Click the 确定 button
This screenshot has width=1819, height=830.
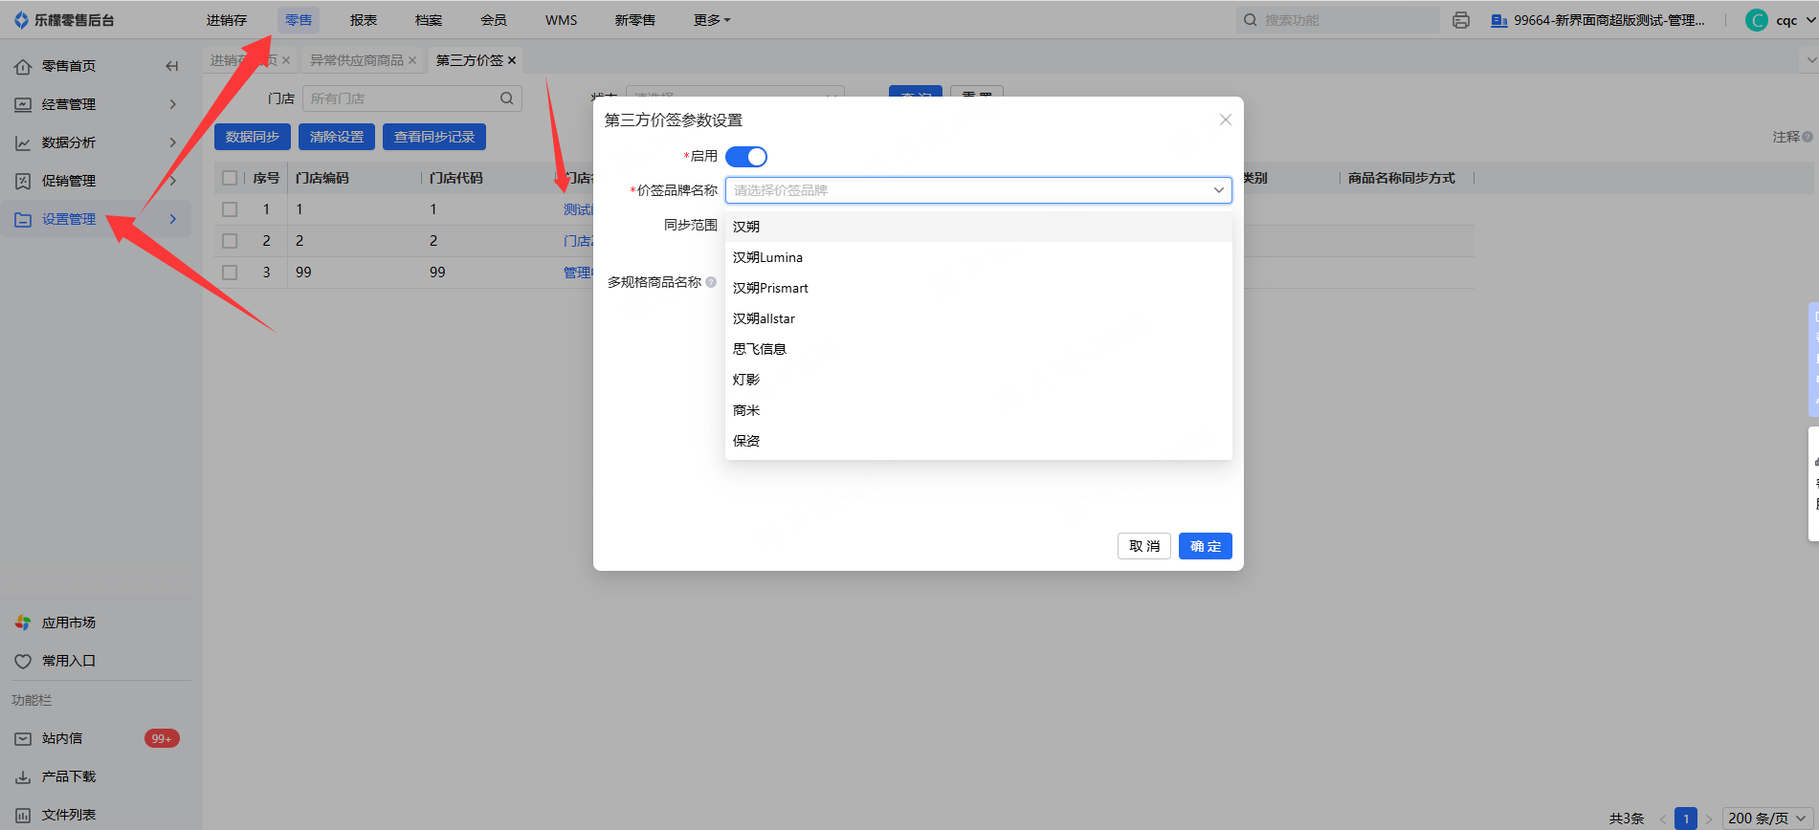pos(1206,546)
